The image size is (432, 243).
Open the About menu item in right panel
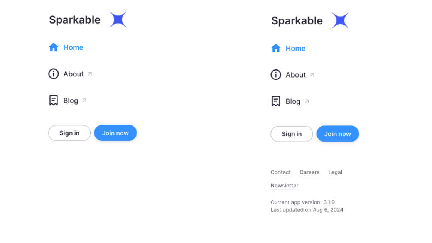point(295,75)
